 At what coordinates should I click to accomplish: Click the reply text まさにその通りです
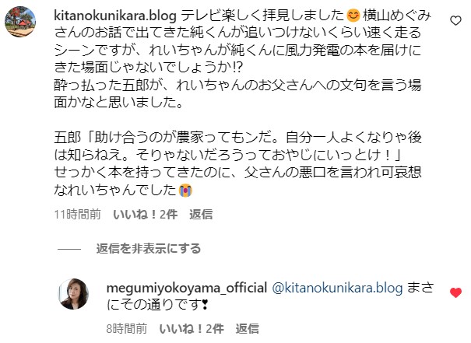click(270, 296)
